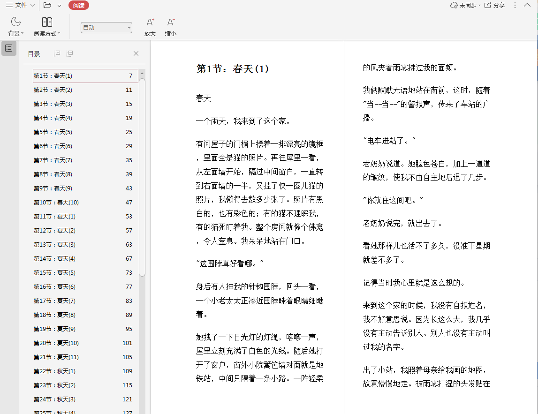Open the folder icon in the top bar
This screenshot has height=414, width=538.
pyautogui.click(x=47, y=5)
